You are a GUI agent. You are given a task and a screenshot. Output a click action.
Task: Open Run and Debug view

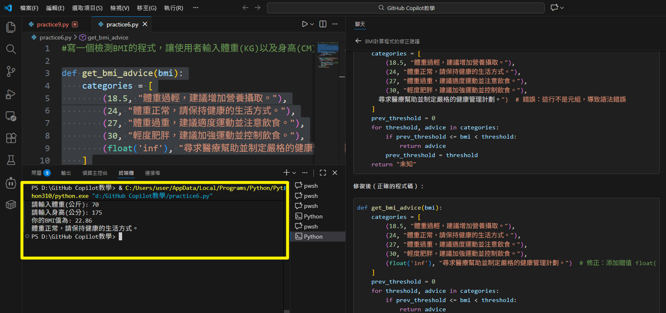point(11,94)
